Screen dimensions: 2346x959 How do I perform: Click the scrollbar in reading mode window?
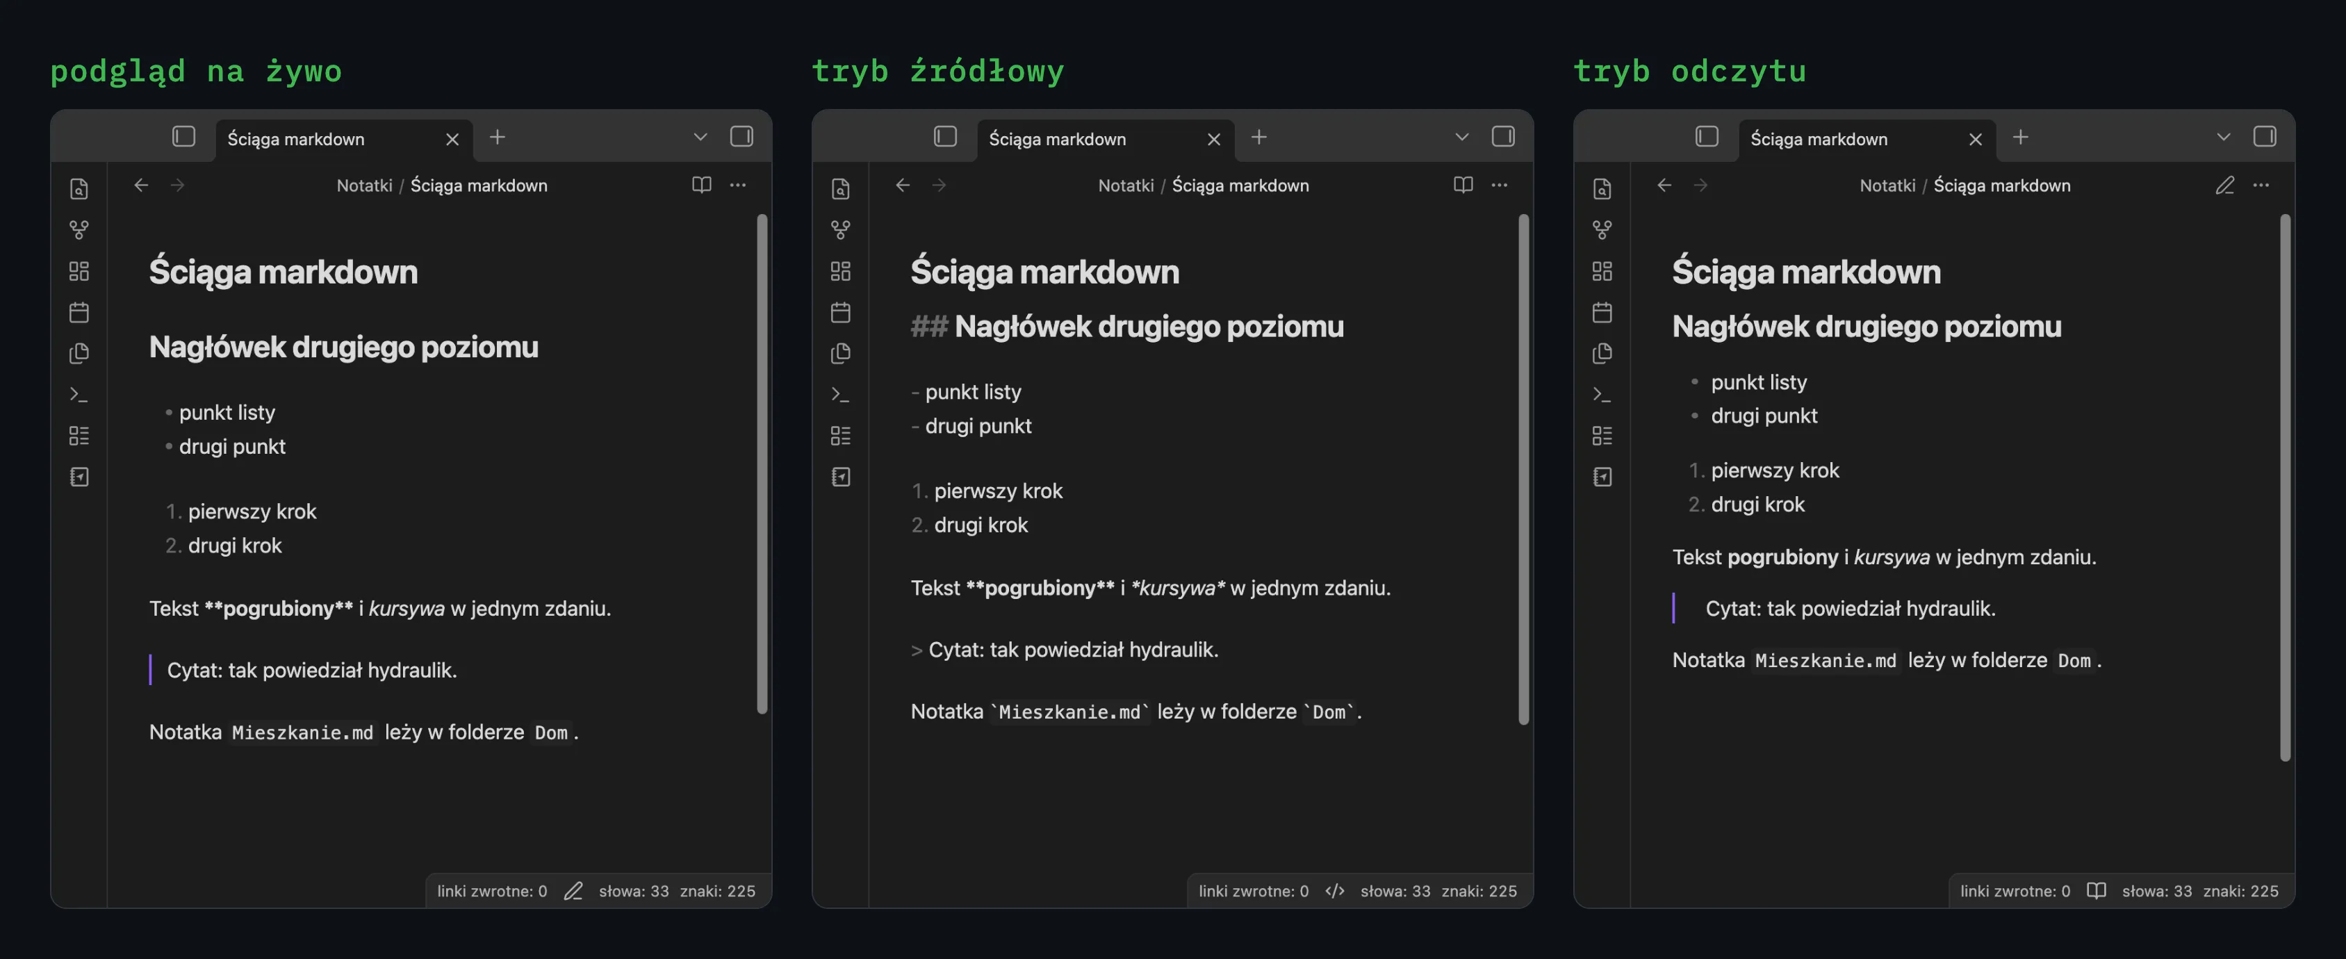2285,487
